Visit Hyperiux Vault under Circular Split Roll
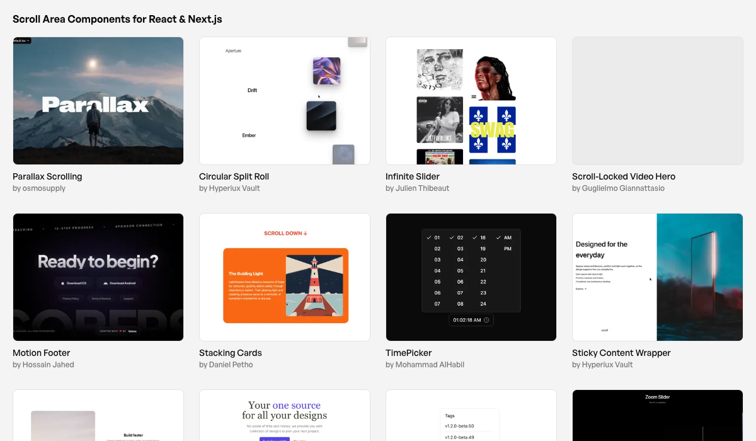The image size is (756, 441). (x=235, y=188)
